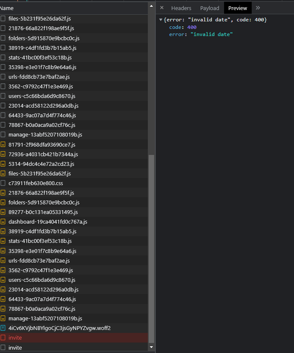Click the script icon beside 72936-a4031cb421b7344a.js
This screenshot has height=353, width=294.
click(x=4, y=154)
